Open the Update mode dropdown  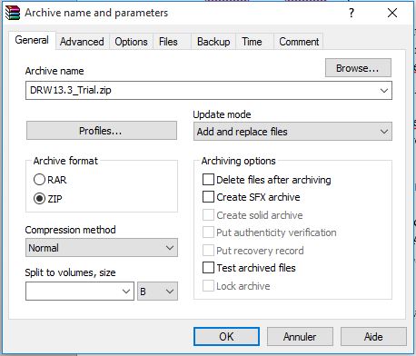[x=292, y=132]
